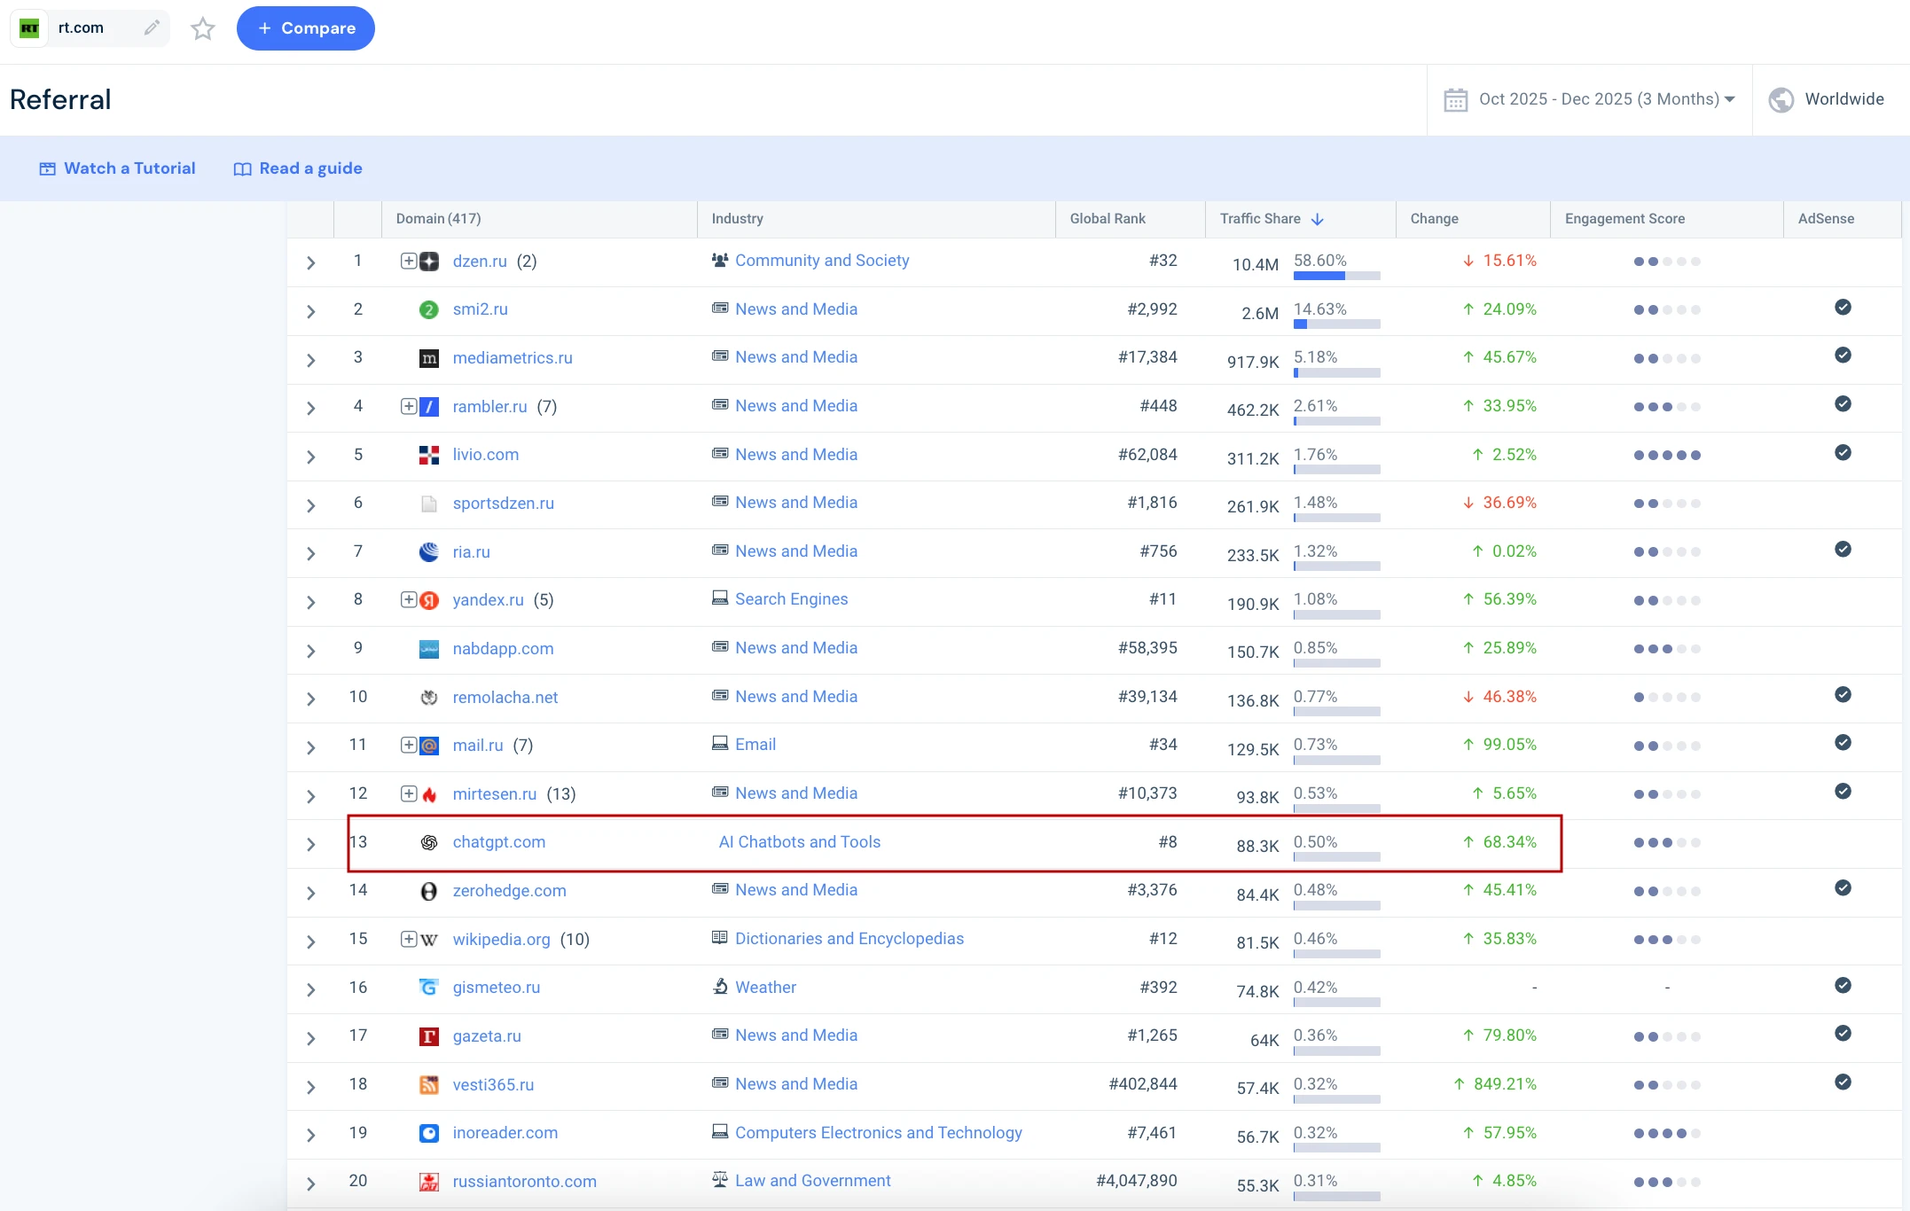Viewport: 1910px width, 1211px height.
Task: Click the star favorite icon
Action: click(203, 28)
